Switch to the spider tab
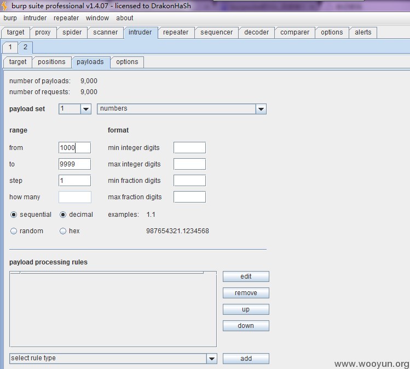 click(72, 32)
